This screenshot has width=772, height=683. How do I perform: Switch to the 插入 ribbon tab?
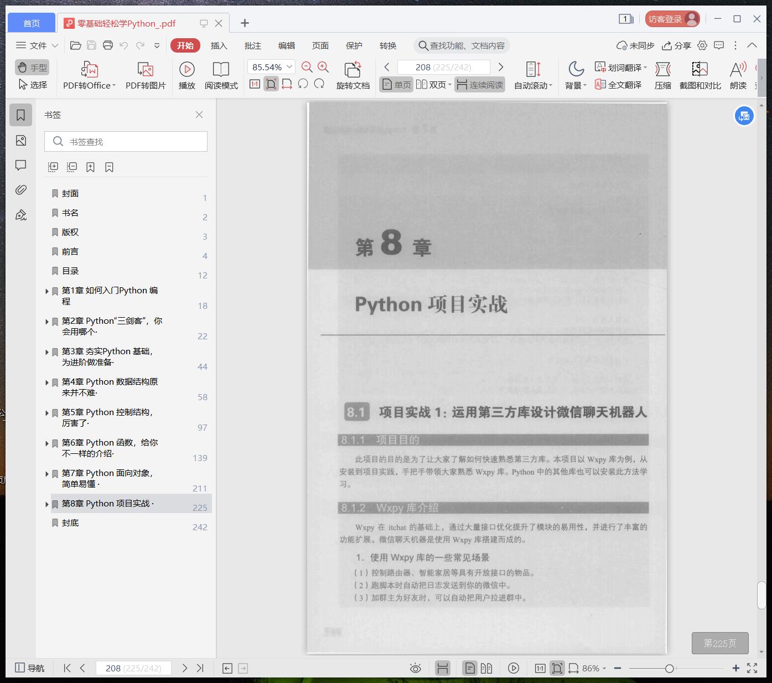click(219, 45)
